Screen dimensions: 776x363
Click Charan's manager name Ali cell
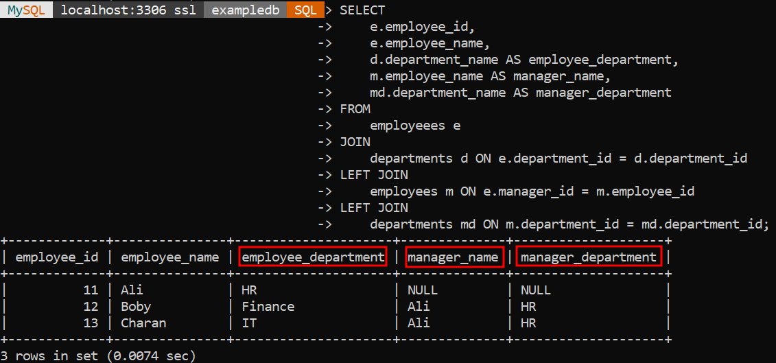click(419, 323)
